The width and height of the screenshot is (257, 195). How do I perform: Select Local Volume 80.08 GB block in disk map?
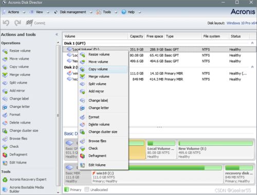(161, 150)
